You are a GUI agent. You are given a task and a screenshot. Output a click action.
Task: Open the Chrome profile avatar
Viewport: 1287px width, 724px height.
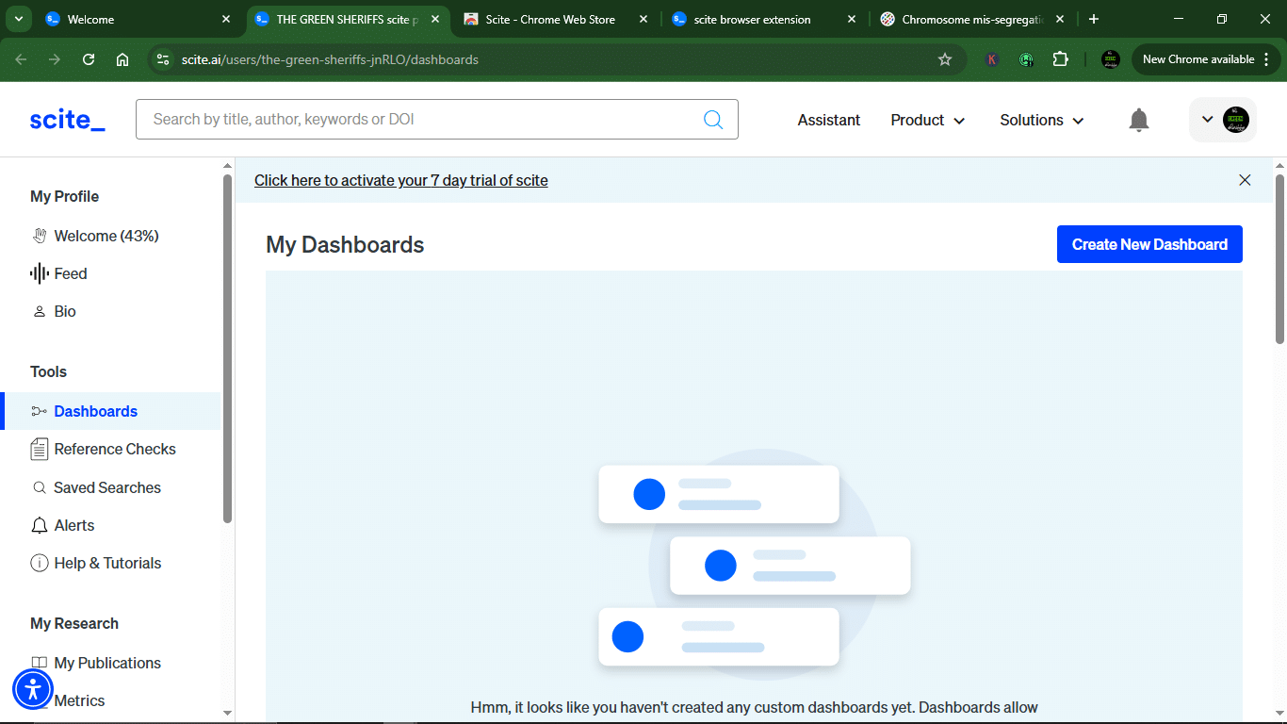(1111, 59)
